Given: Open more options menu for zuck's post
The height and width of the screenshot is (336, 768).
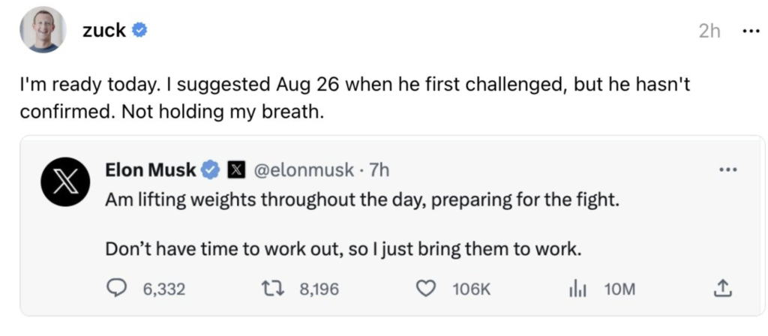Looking at the screenshot, I should (750, 30).
